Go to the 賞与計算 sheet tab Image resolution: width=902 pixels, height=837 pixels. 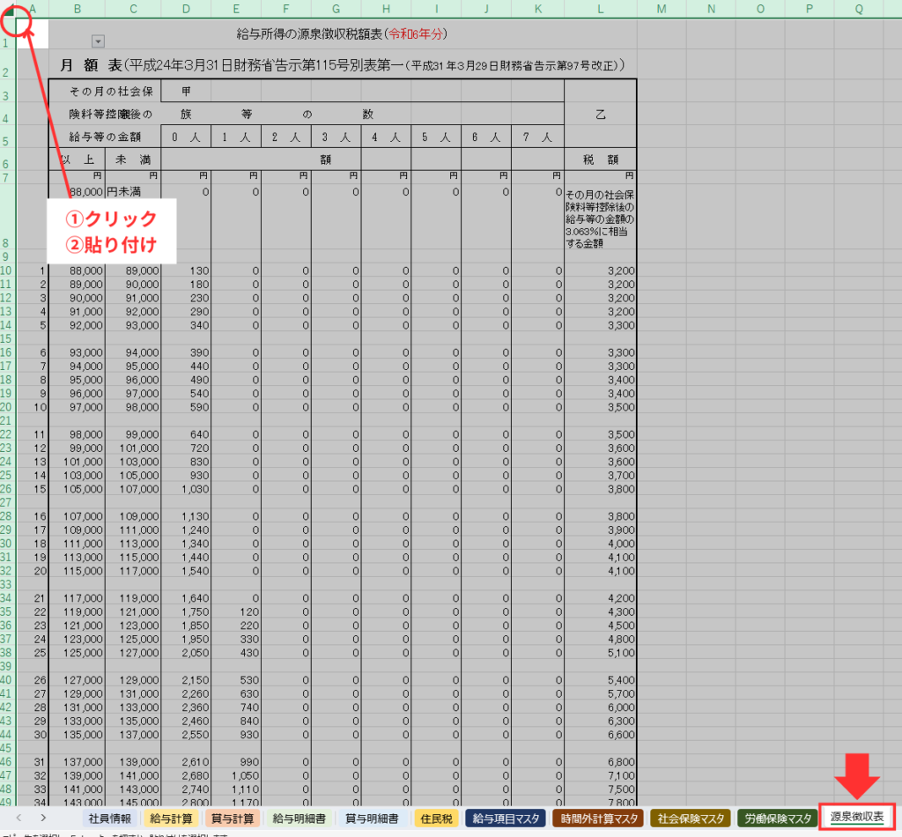233,818
